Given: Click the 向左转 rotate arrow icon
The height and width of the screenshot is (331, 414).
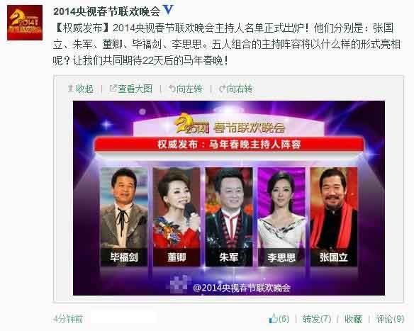Looking at the screenshot, I should click(x=172, y=89).
